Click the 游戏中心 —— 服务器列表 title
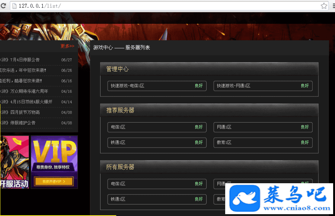Viewport: 335px width, 216px height. pos(122,47)
